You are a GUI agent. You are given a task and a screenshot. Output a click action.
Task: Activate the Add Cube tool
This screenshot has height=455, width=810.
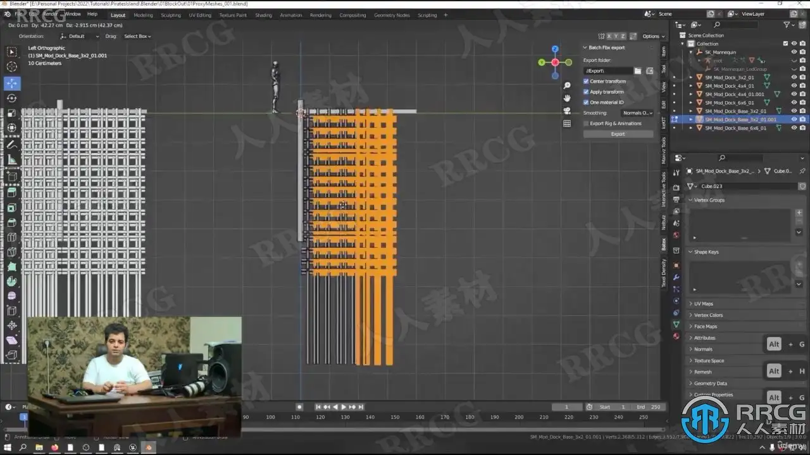(12, 176)
